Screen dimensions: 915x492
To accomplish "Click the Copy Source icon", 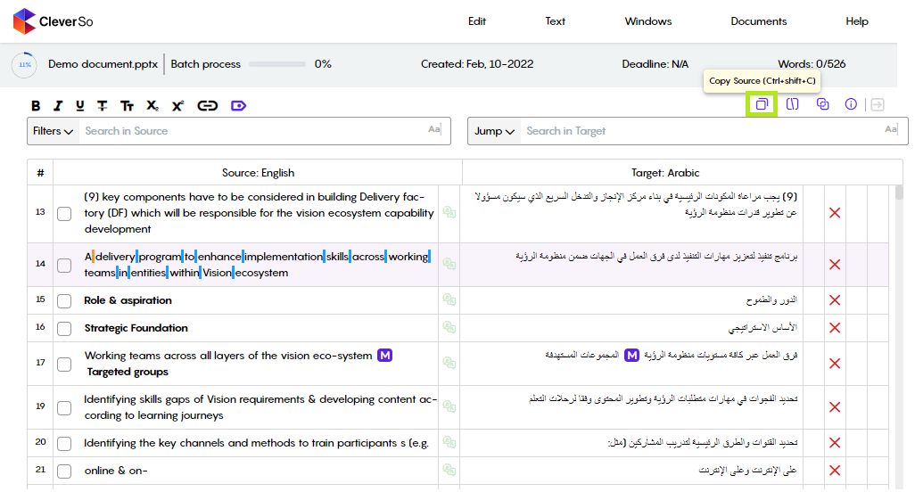I will coord(762,104).
